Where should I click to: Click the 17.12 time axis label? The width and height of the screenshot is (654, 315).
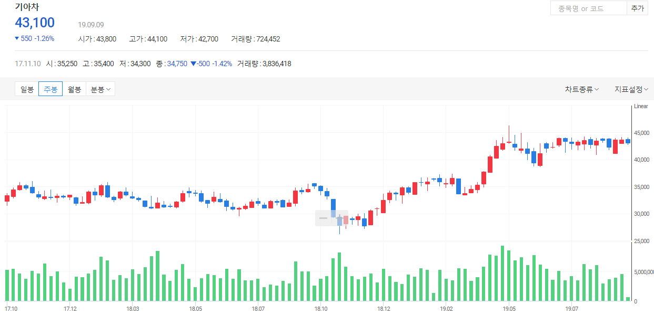70,309
